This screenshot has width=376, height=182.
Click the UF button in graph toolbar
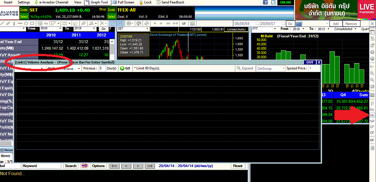click(184, 23)
